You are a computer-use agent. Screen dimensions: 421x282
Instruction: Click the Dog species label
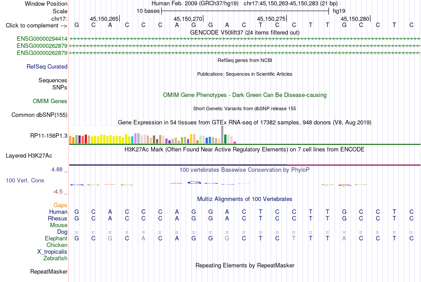coord(62,232)
